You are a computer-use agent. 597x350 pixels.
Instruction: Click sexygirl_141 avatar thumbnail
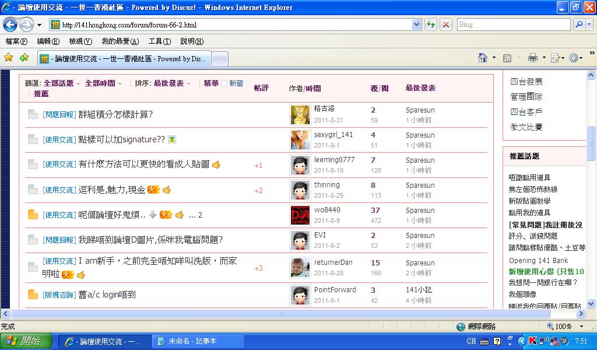point(300,140)
